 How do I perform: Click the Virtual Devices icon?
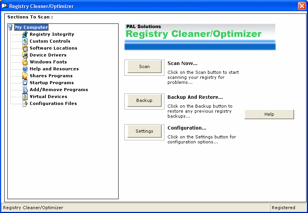pos(25,97)
